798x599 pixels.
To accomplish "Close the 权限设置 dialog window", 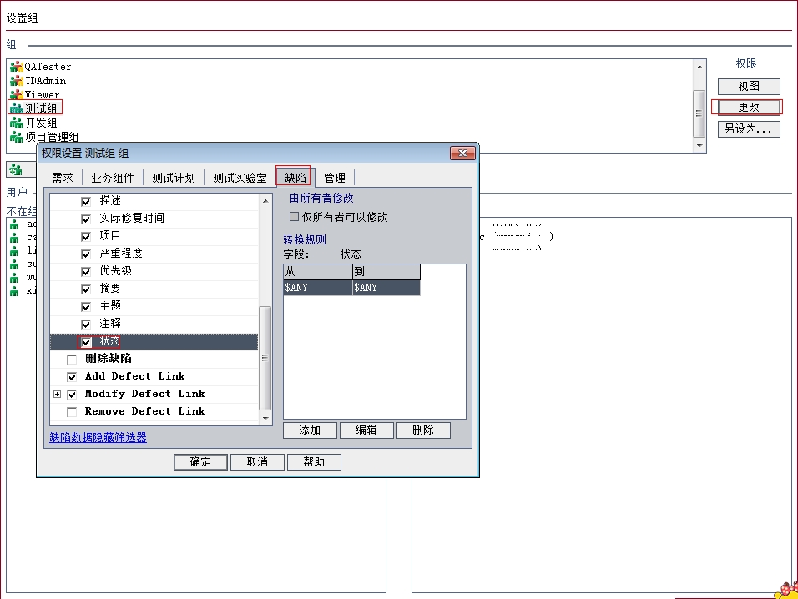I will [x=462, y=153].
